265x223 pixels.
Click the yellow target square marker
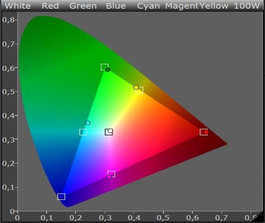pyautogui.click(x=140, y=90)
